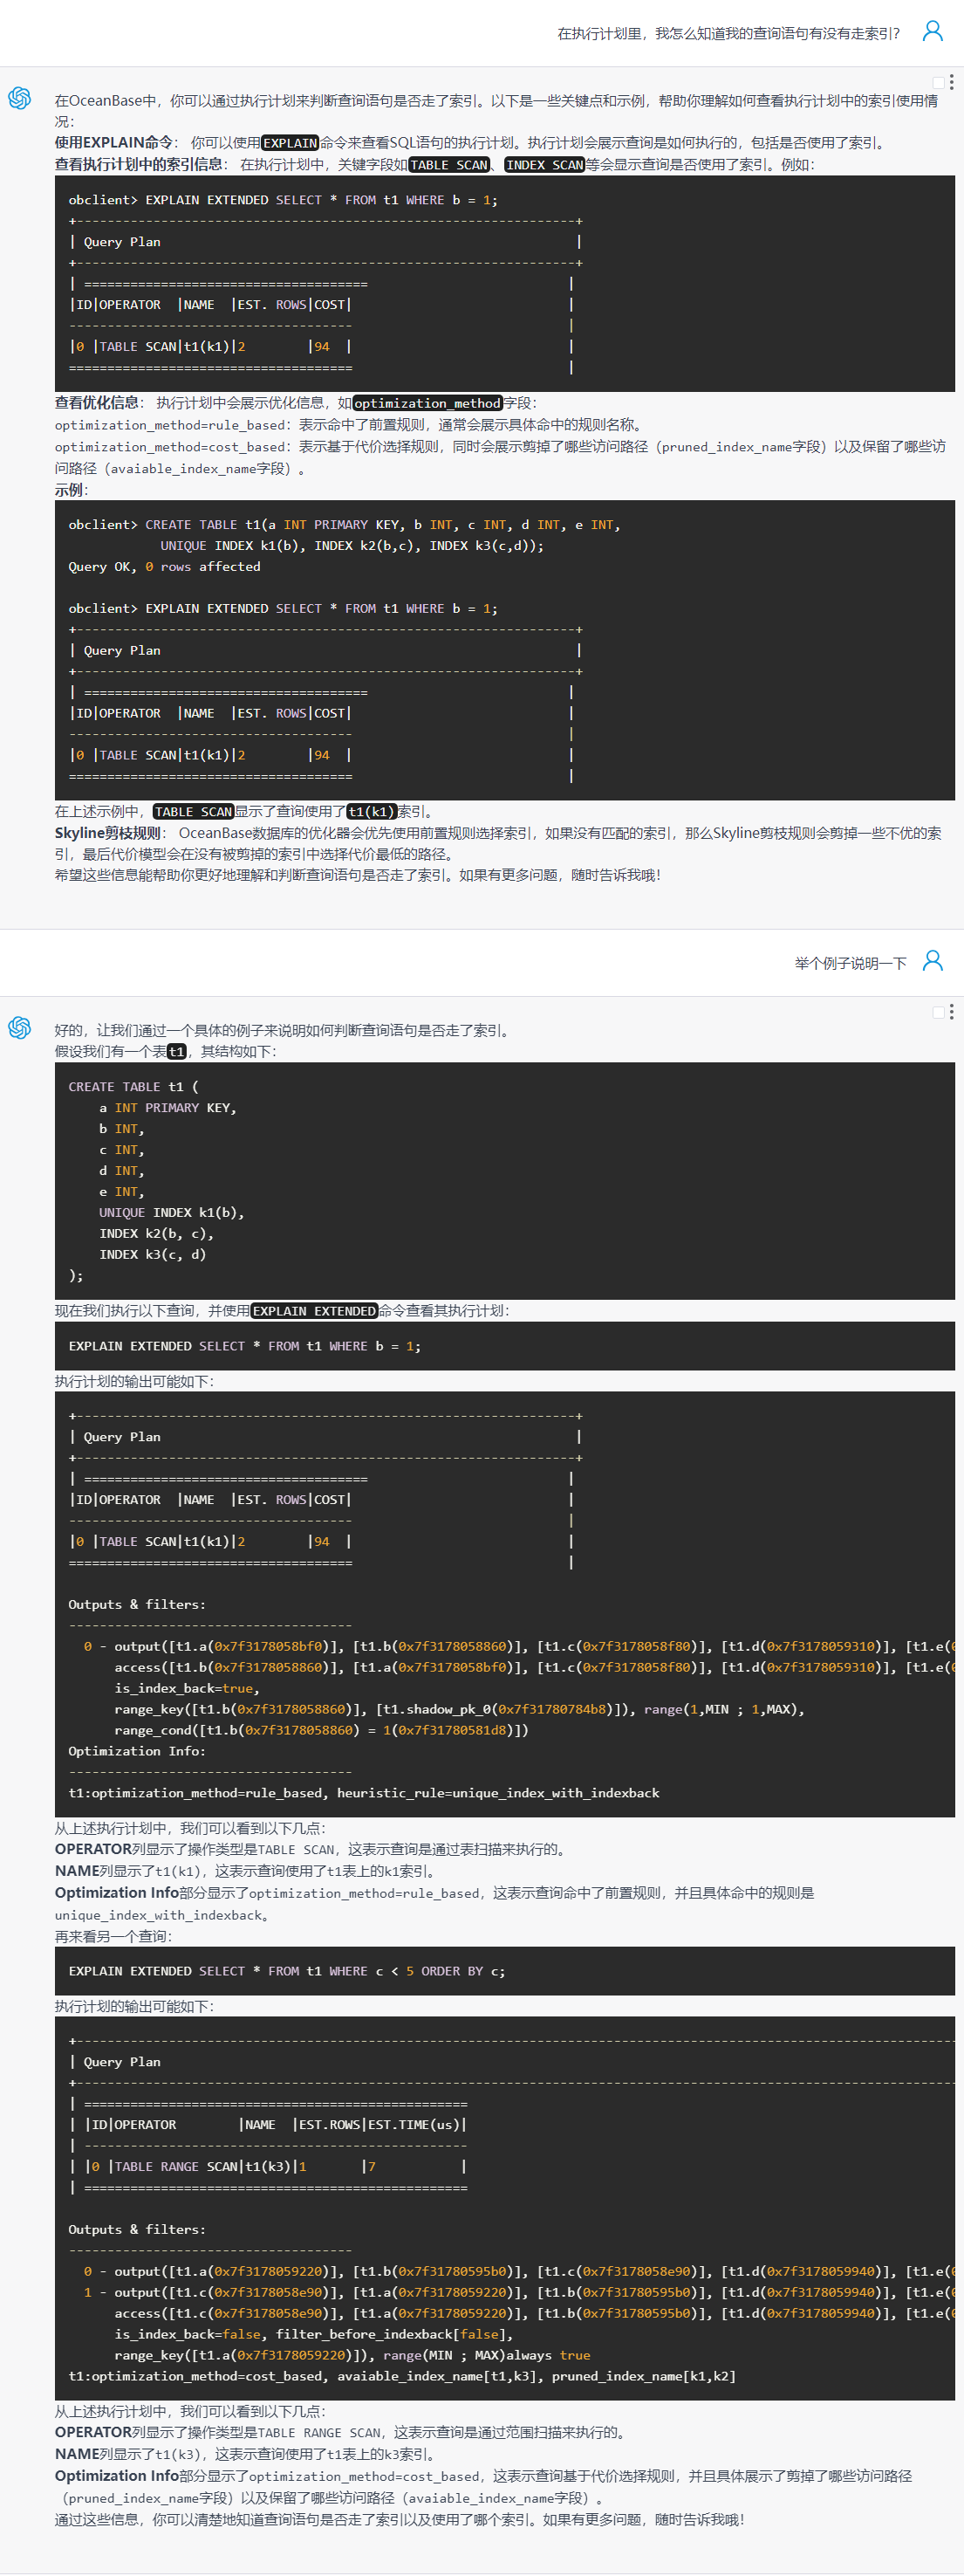
Task: Click the user message '举个例子说明一下'
Action: tap(850, 963)
